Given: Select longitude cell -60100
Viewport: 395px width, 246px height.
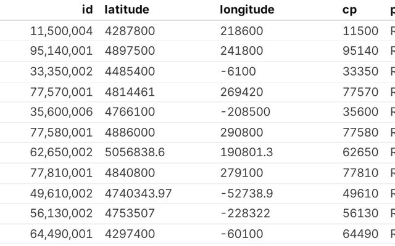Looking at the screenshot, I should (x=241, y=234).
